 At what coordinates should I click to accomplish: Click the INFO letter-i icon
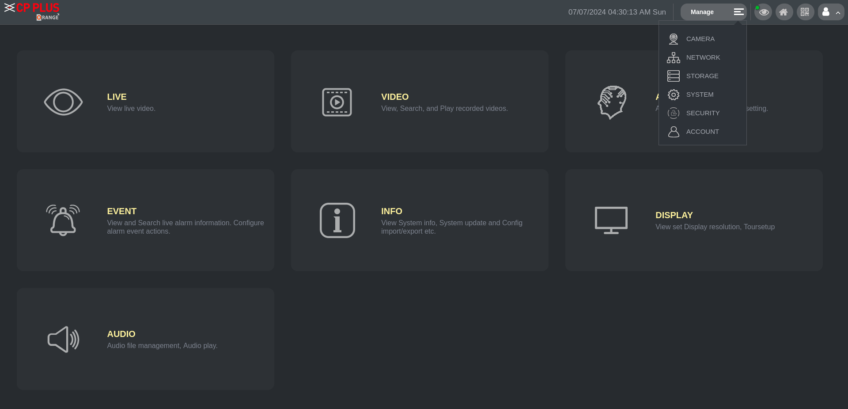click(337, 220)
